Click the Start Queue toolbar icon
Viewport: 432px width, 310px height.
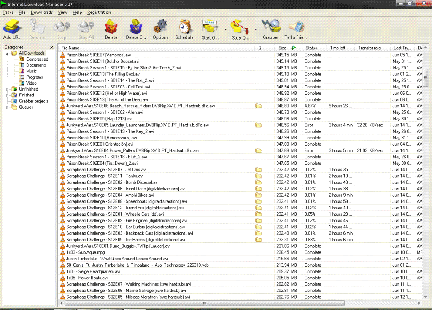point(210,29)
